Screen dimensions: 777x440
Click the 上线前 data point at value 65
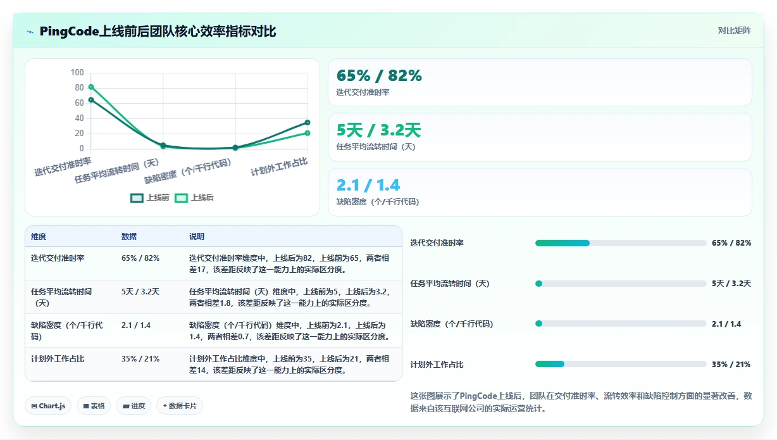click(91, 99)
